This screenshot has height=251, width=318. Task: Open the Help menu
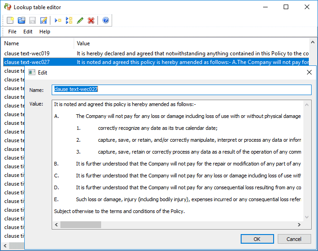pyautogui.click(x=45, y=32)
